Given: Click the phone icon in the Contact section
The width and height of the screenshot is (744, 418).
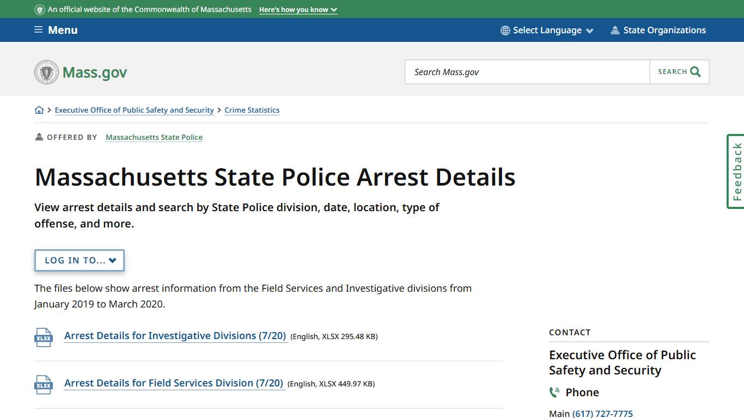Looking at the screenshot, I should pos(554,391).
